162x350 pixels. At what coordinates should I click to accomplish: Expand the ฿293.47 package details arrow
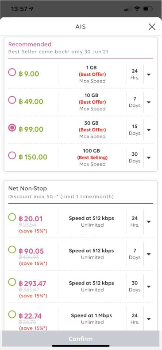[x=149, y=287]
